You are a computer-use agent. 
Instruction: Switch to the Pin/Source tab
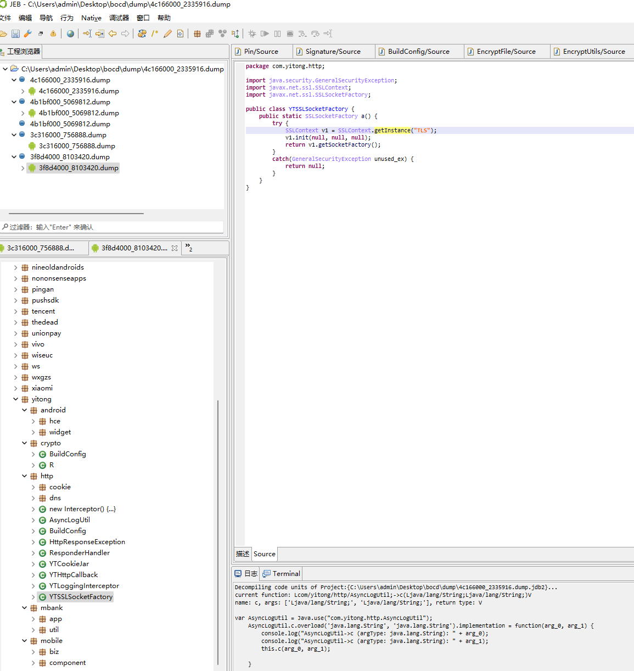(x=261, y=52)
